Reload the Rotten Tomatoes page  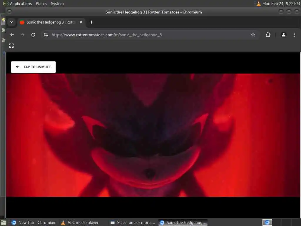(x=33, y=35)
